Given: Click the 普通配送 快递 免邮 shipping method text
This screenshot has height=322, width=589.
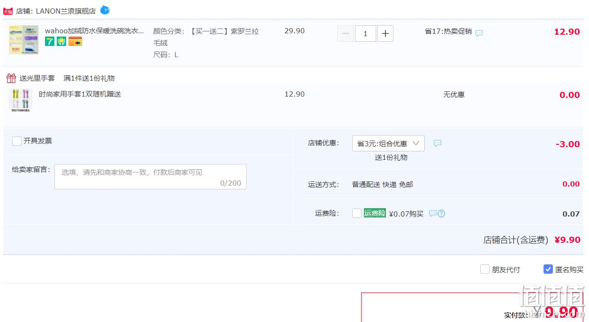Looking at the screenshot, I should [383, 185].
